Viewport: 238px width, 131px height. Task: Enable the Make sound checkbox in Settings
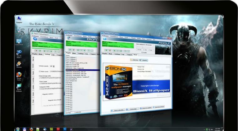[40, 71]
